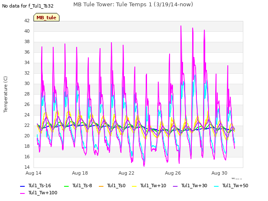This screenshot has height=201, width=268.
Task: Click the 28 y-axis tick label
Action: (x=27, y=94)
